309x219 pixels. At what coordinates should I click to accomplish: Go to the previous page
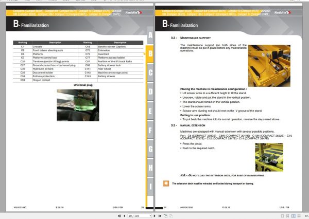click(125, 216)
